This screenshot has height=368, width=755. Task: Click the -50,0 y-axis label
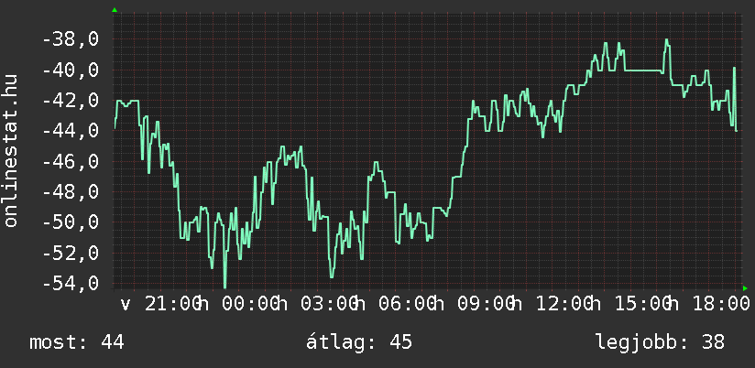[71, 222]
